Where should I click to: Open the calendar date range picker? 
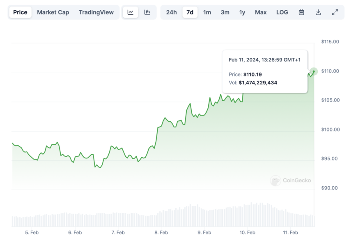pos(301,12)
